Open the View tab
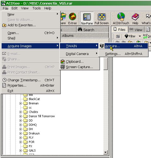Image resolution: width=151 pixels, height=158 pixels. pyautogui.click(x=136, y=30)
